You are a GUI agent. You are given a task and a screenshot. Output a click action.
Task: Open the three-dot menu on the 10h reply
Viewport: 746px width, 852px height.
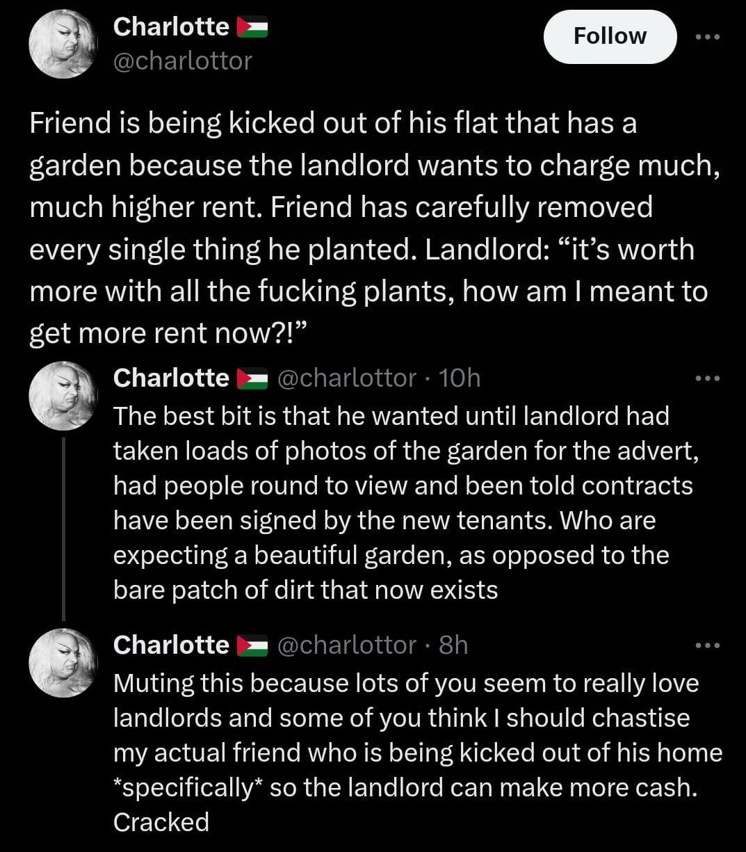(x=708, y=378)
